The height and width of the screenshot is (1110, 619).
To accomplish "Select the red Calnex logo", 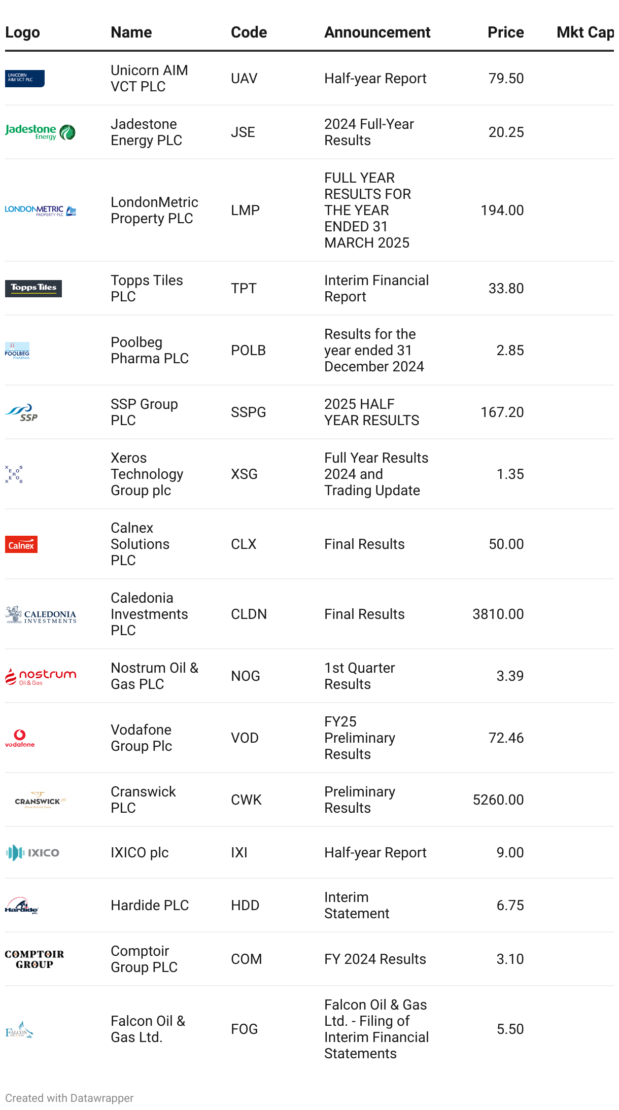I will click(x=21, y=545).
